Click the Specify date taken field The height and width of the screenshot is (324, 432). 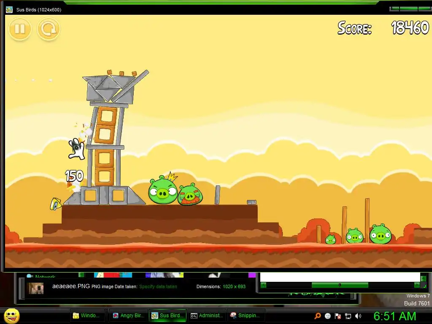coord(158,286)
